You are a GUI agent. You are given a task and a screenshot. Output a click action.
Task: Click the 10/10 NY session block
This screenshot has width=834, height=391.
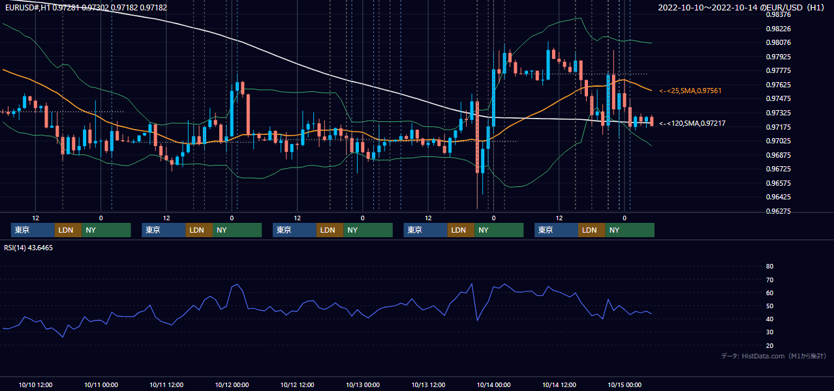coord(106,230)
